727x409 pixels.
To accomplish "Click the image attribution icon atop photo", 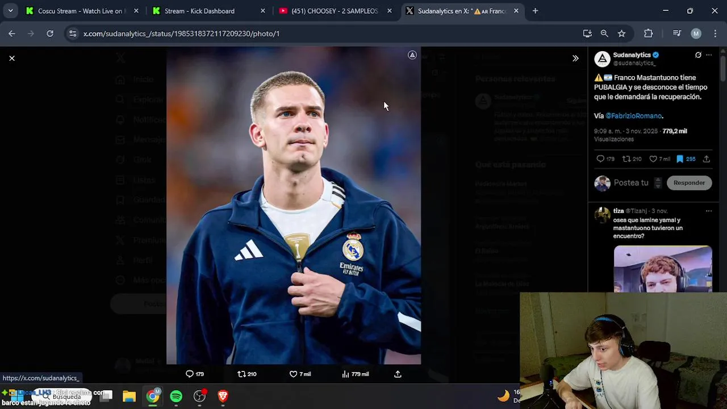I will (x=412, y=55).
